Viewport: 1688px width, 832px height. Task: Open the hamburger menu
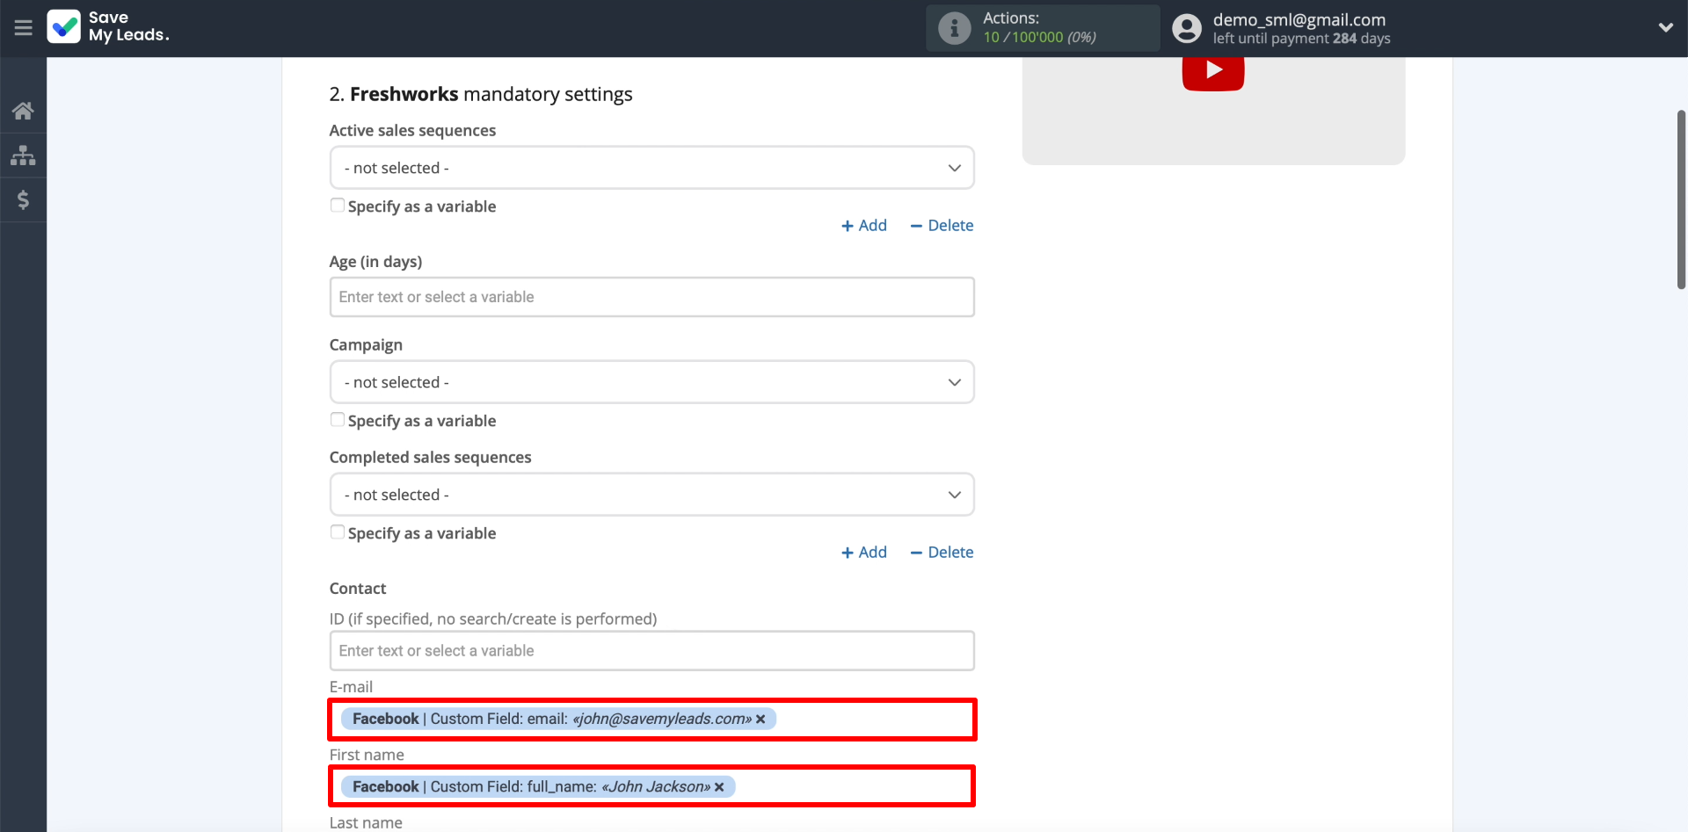click(23, 28)
